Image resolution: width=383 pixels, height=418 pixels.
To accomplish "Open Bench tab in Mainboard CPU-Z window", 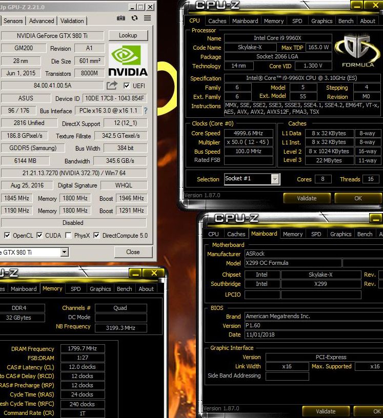I will click(x=365, y=234).
